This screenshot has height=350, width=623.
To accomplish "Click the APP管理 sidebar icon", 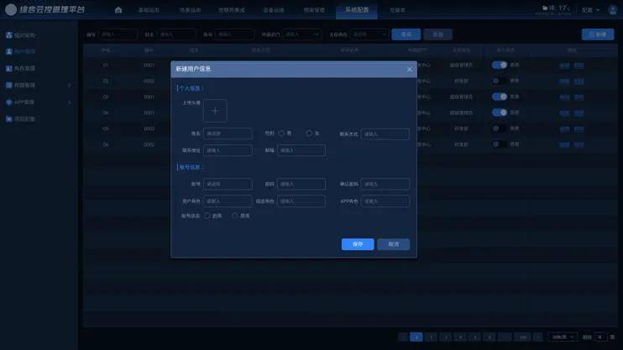I will click(9, 102).
